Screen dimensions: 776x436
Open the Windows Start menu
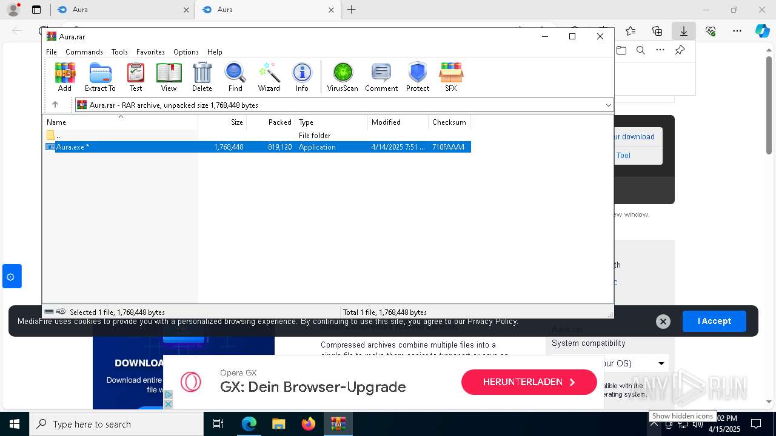pyautogui.click(x=15, y=424)
